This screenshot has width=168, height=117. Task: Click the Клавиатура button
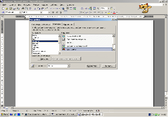pyautogui.click(x=93, y=66)
